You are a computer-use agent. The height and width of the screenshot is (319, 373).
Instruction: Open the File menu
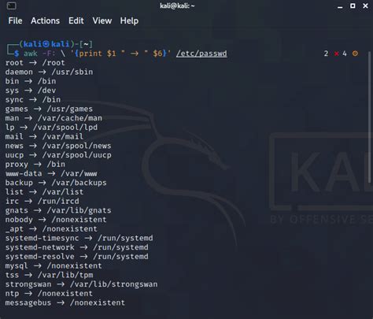click(x=15, y=20)
